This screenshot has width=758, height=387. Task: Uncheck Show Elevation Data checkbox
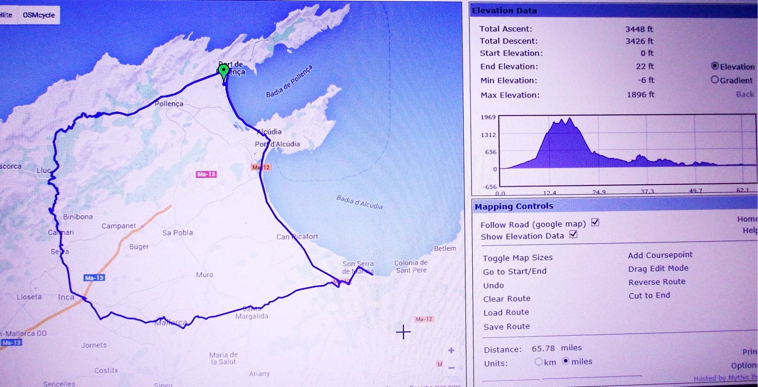click(x=573, y=235)
